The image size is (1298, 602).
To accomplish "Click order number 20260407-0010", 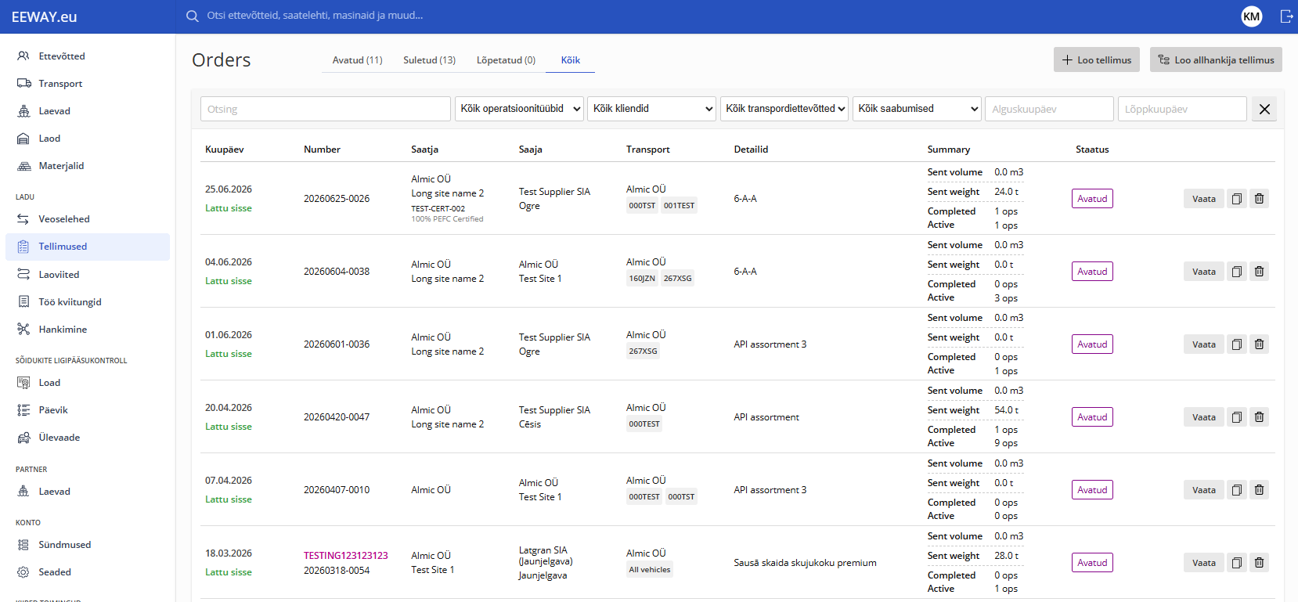I will pyautogui.click(x=337, y=490).
